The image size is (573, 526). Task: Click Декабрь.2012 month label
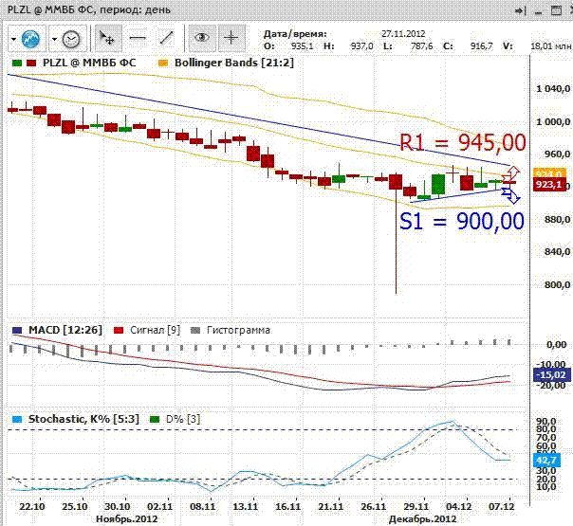(422, 518)
